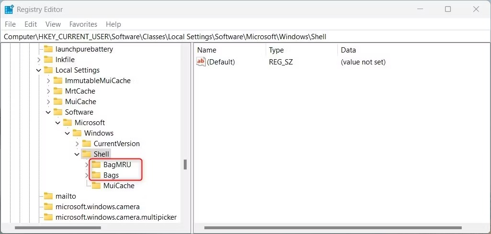Select the Bags key label
491x234 pixels.
pos(111,175)
